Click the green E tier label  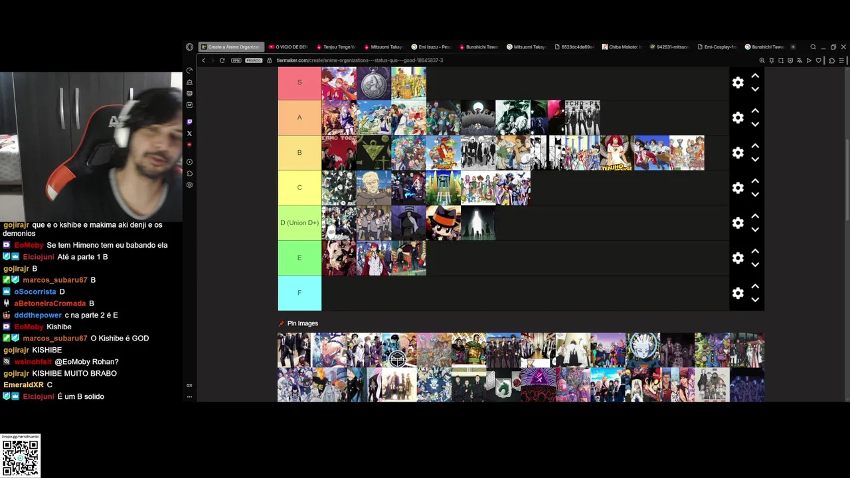(299, 258)
